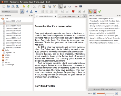The height and width of the screenshot is (96, 121).
Task: Select style001.css in Book Browser
Action: pyautogui.click(x=11, y=52)
